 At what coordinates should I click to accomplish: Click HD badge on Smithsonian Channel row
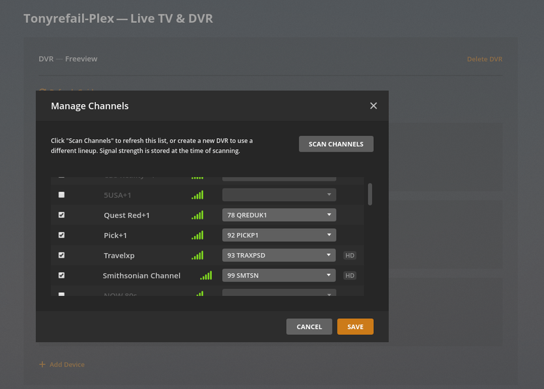[350, 276]
